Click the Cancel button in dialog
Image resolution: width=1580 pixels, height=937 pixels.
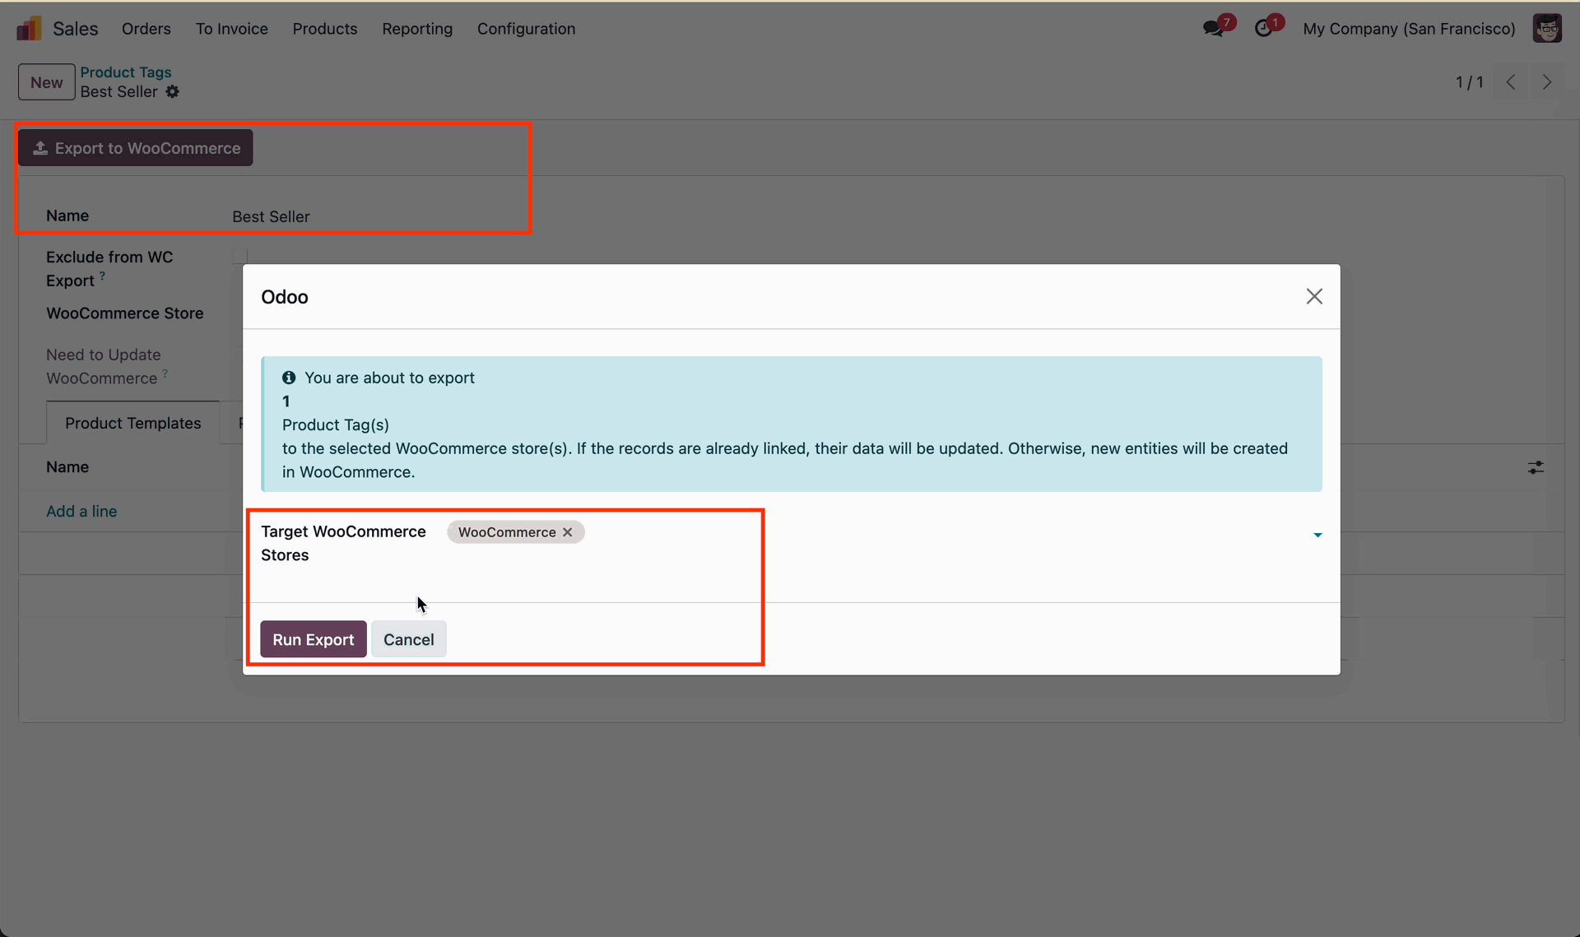[409, 639]
